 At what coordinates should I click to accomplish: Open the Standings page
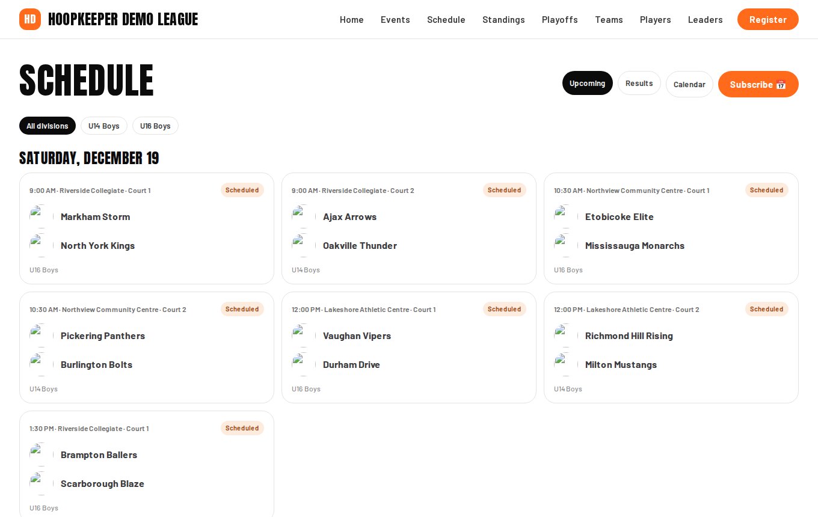(x=503, y=19)
